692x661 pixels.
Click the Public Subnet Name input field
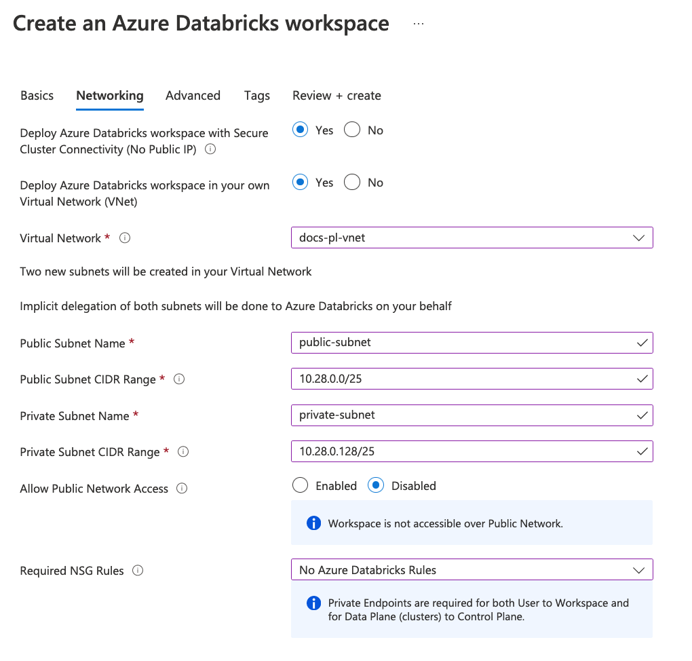point(472,343)
